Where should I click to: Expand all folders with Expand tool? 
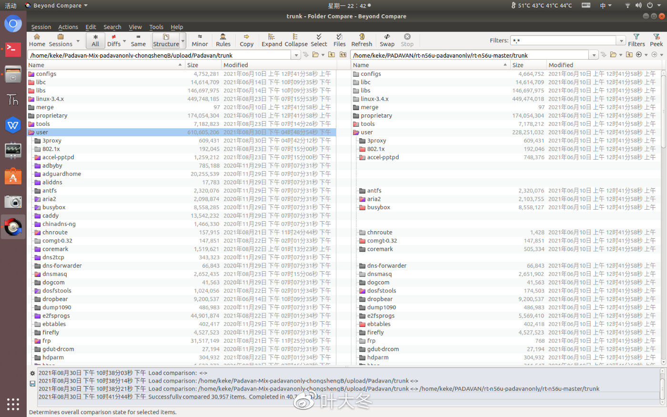coord(272,40)
